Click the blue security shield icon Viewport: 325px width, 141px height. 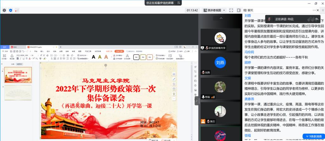11,10
